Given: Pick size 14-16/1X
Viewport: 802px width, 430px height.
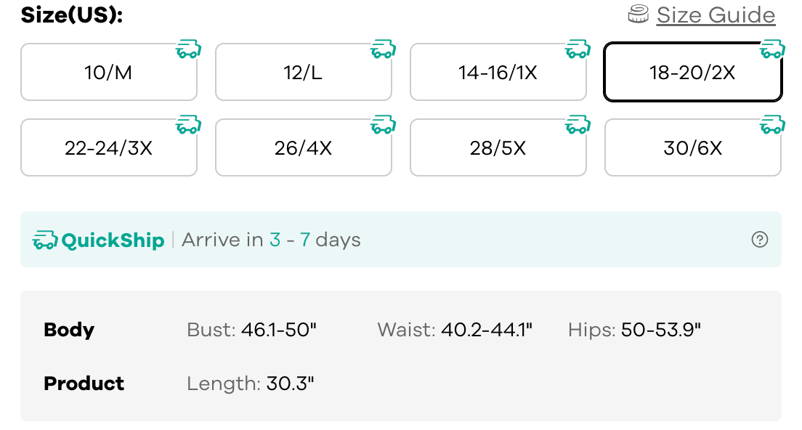Looking at the screenshot, I should (498, 73).
